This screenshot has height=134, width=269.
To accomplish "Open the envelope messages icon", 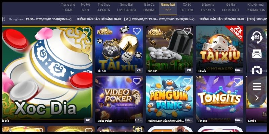I will click(x=257, y=54).
